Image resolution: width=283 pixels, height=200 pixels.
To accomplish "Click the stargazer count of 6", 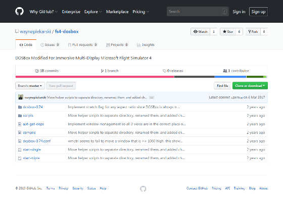I will pos(239,31).
